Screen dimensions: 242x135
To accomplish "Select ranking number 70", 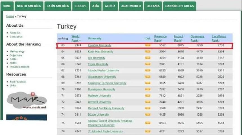I will pos(63,89).
